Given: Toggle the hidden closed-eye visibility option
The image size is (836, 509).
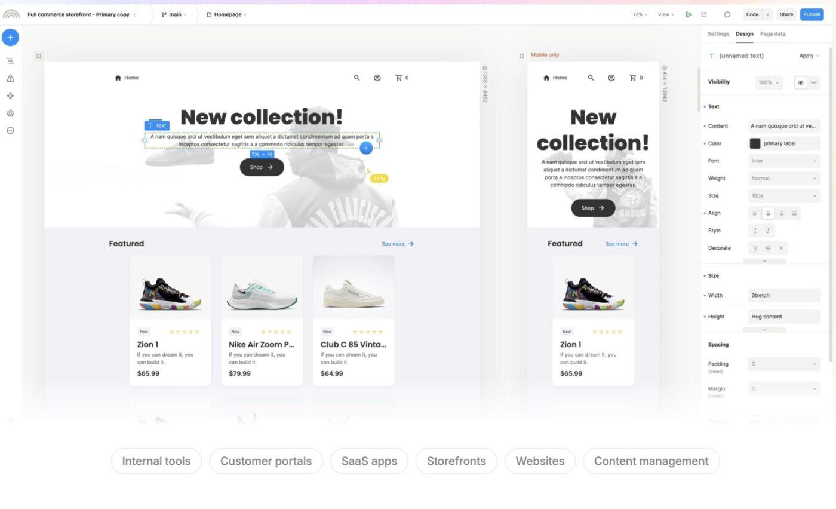Looking at the screenshot, I should [x=813, y=82].
